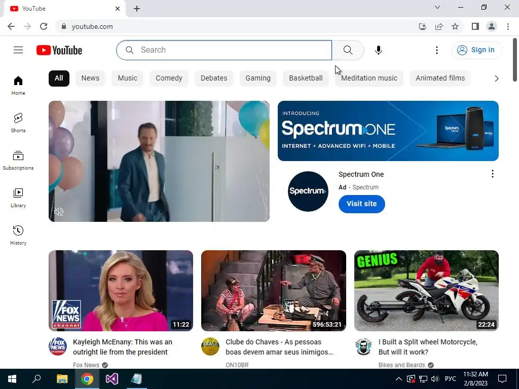Open Fox News video thumbnail
519x389 pixels.
pos(121,290)
